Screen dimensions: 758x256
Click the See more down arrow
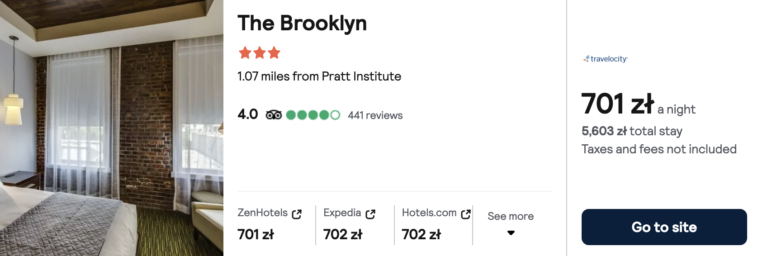tap(511, 233)
